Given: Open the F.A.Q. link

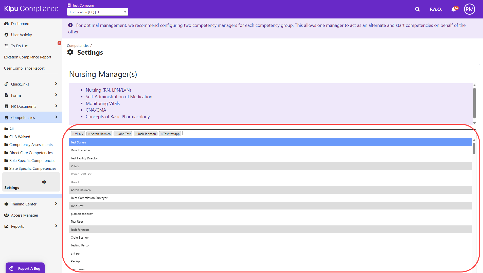Looking at the screenshot, I should (x=435, y=9).
